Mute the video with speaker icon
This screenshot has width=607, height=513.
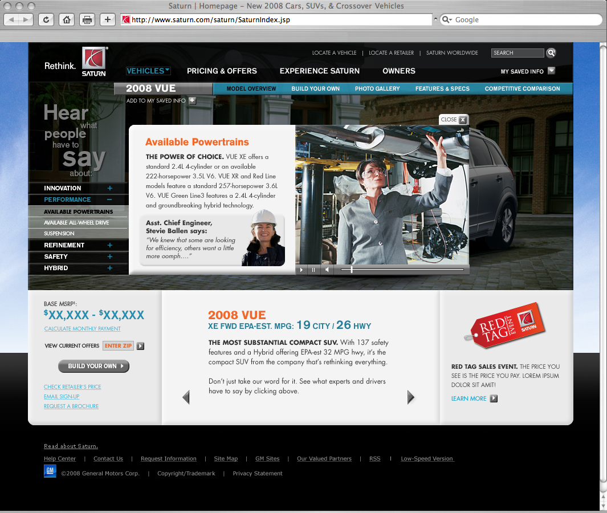tap(327, 270)
